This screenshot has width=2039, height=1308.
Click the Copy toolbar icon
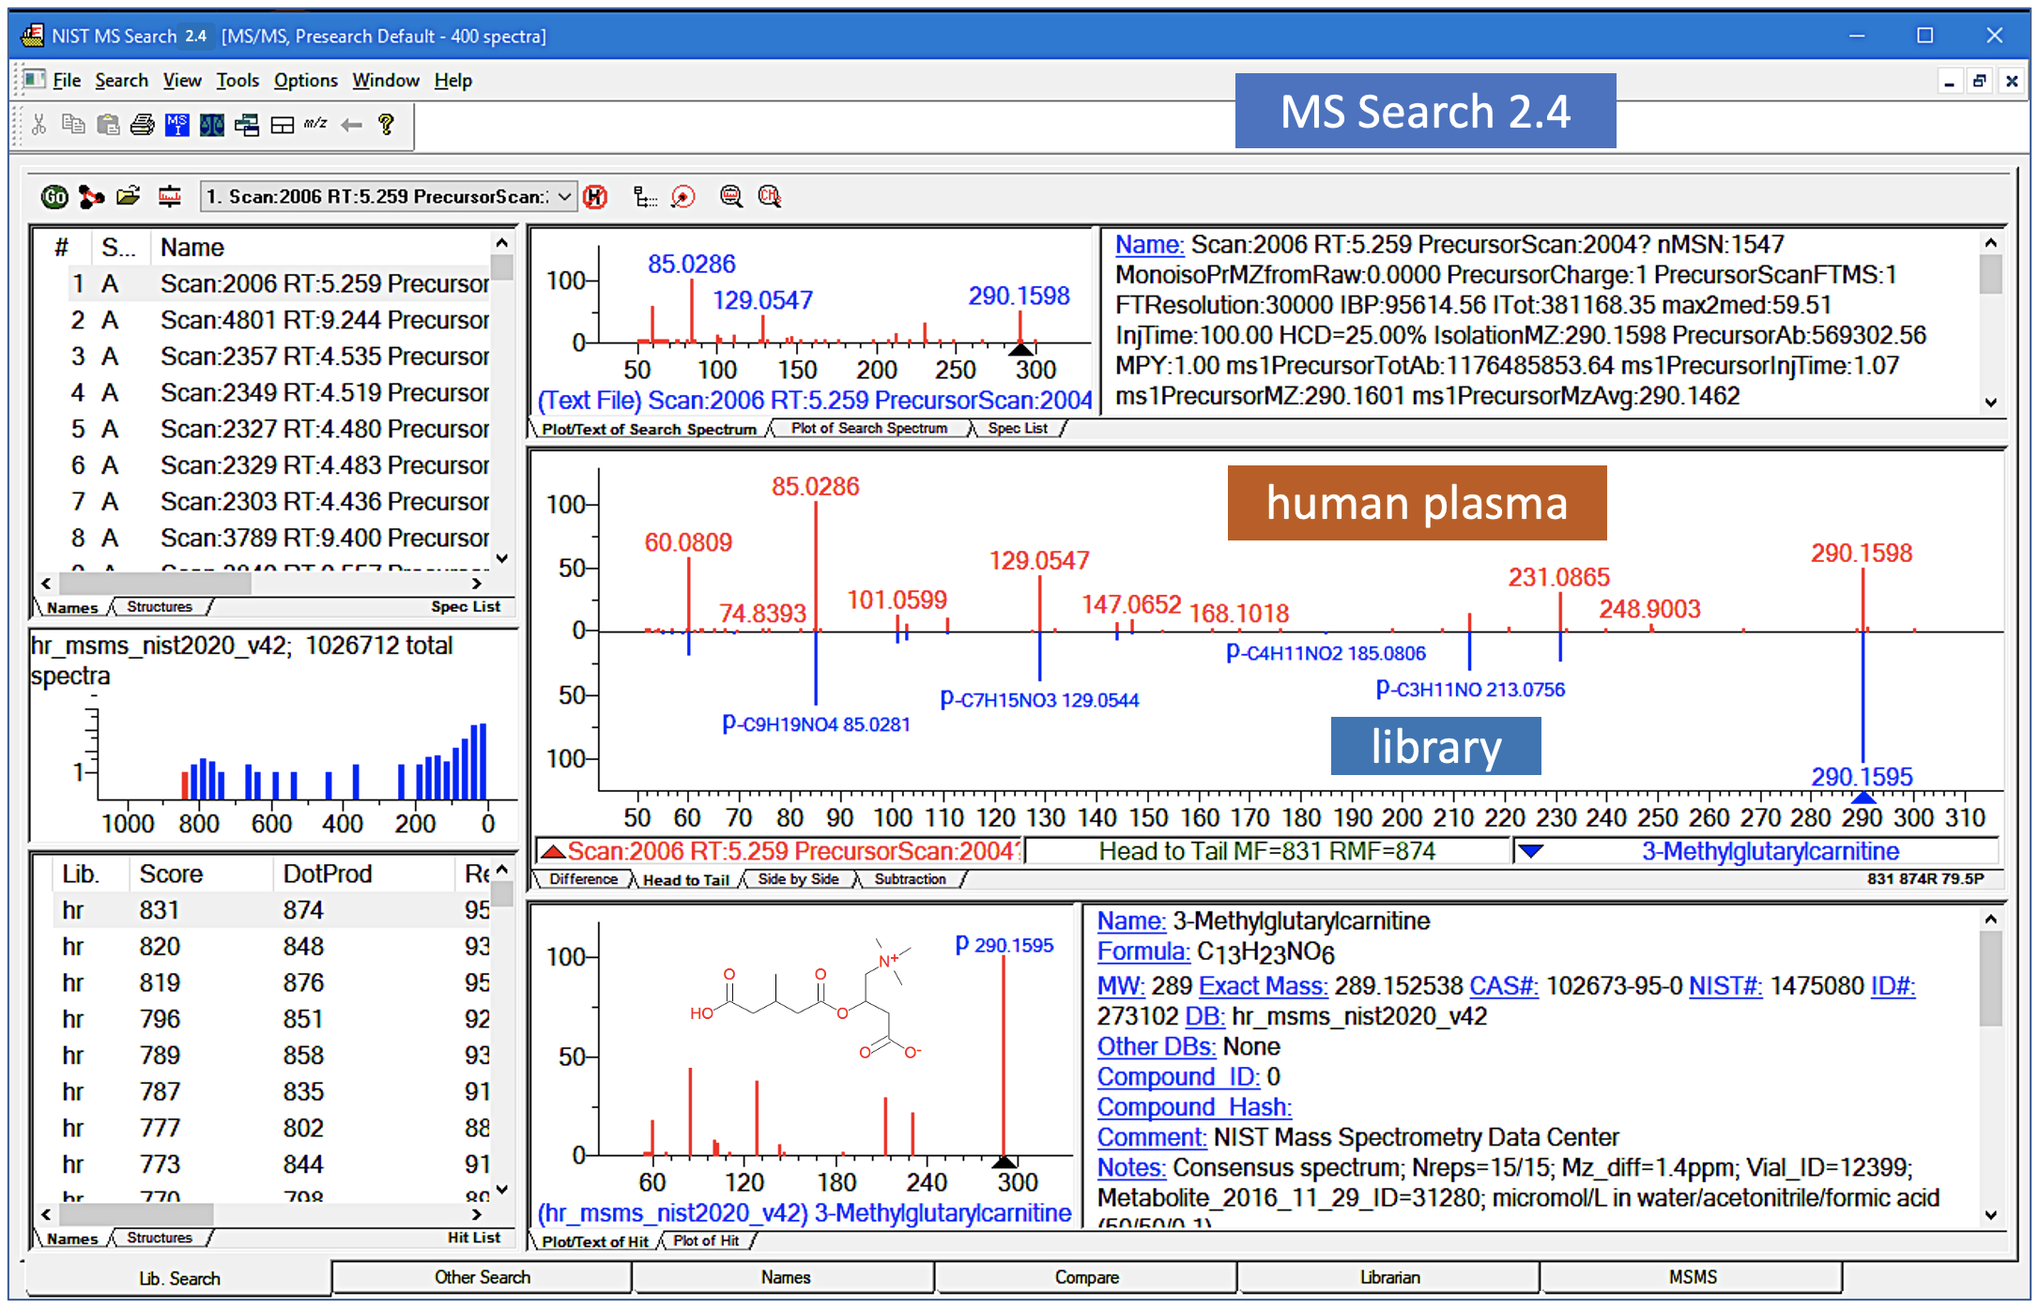pos(73,124)
